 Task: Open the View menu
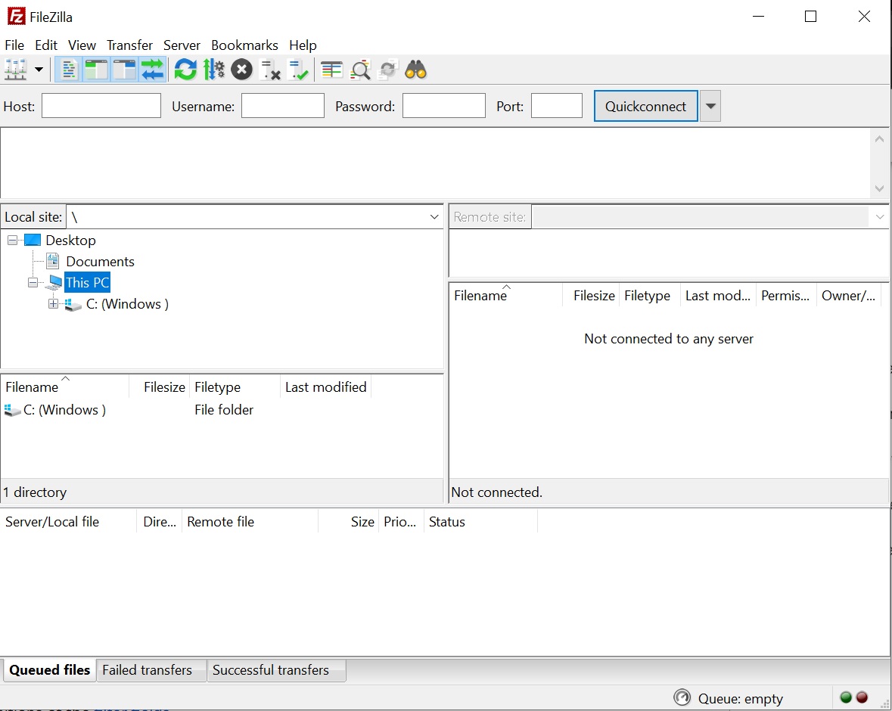point(82,45)
